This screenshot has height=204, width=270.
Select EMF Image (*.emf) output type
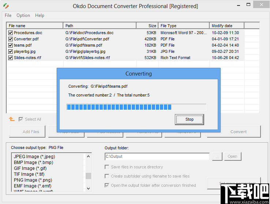(x=33, y=186)
